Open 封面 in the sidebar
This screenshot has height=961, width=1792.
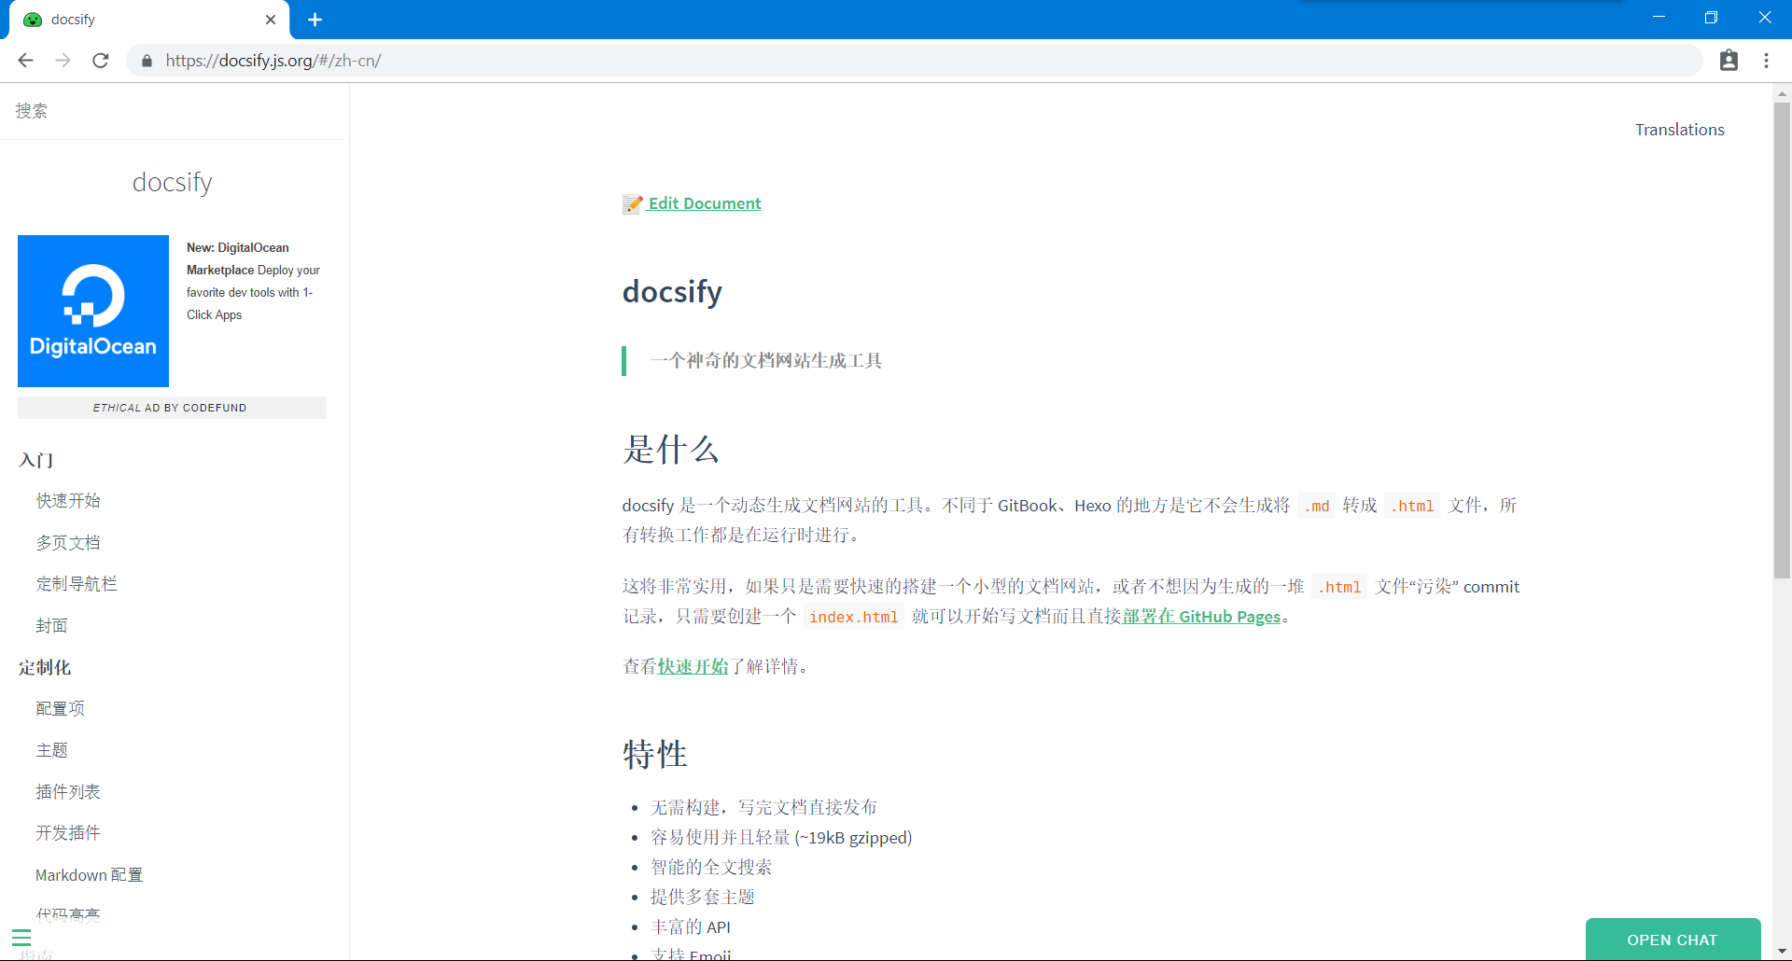[51, 626]
